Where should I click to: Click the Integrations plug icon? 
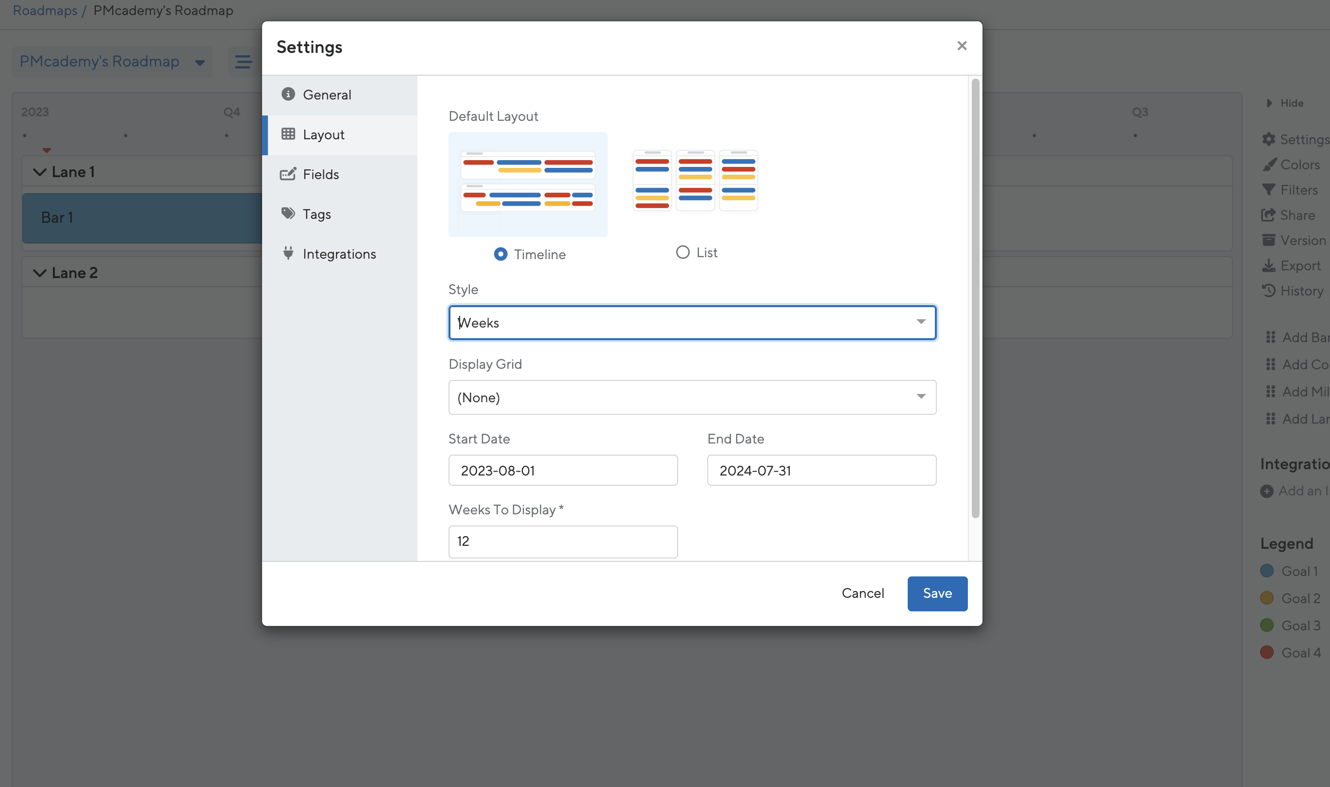click(x=288, y=253)
